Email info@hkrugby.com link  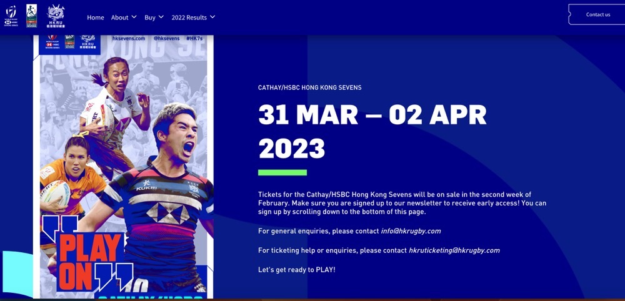coord(411,231)
